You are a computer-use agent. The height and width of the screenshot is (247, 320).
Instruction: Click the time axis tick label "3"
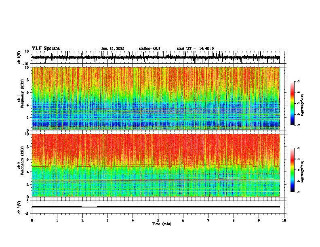[107, 220]
